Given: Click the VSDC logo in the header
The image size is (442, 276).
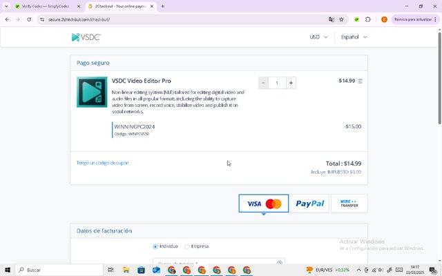Looking at the screenshot, I should (86, 37).
